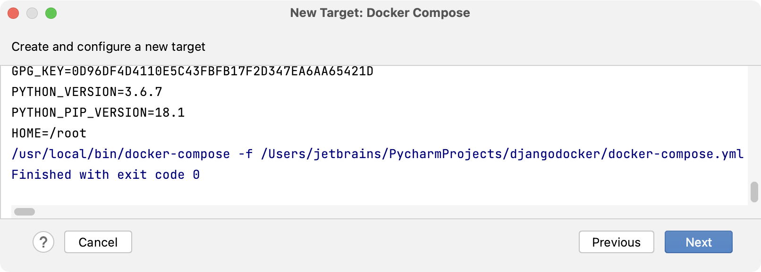Screen dimensions: 761x272
Task: Click the New Target: Docker Compose title
Action: point(380,13)
